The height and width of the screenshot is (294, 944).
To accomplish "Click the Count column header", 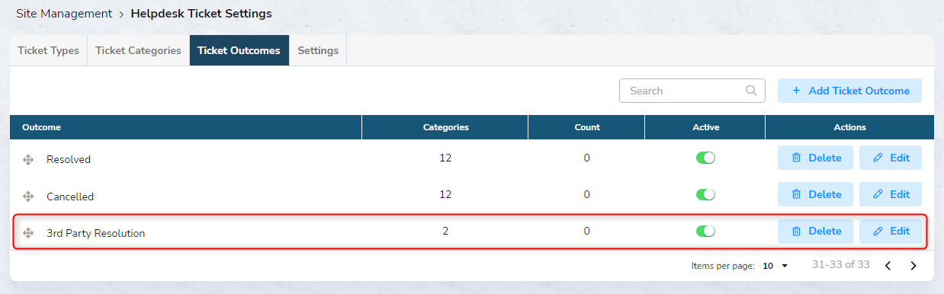I will (586, 127).
